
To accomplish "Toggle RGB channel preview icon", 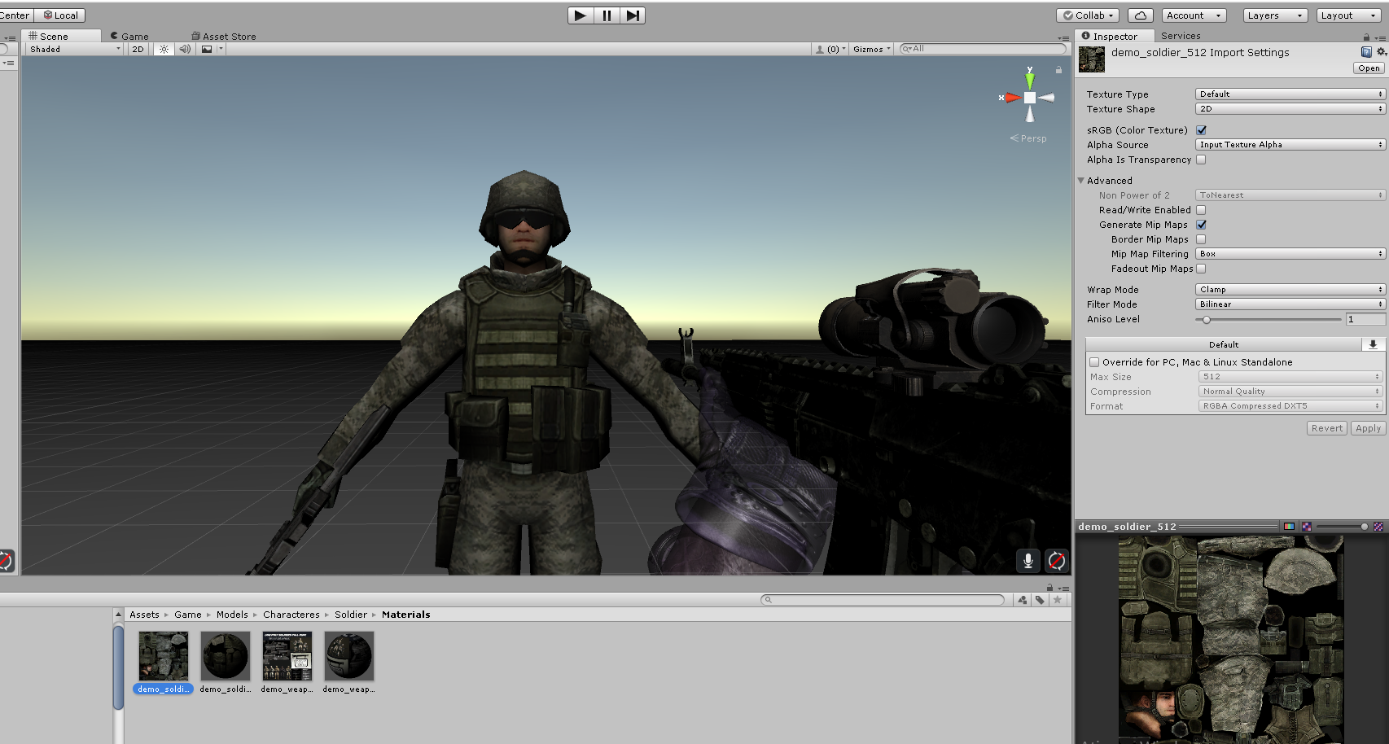I will 1289,527.
